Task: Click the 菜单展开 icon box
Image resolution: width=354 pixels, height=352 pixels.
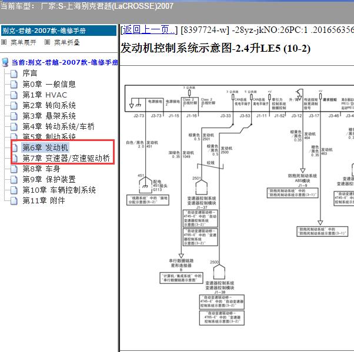Action: coord(4,42)
